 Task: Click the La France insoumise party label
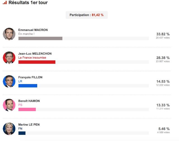tap(32, 58)
